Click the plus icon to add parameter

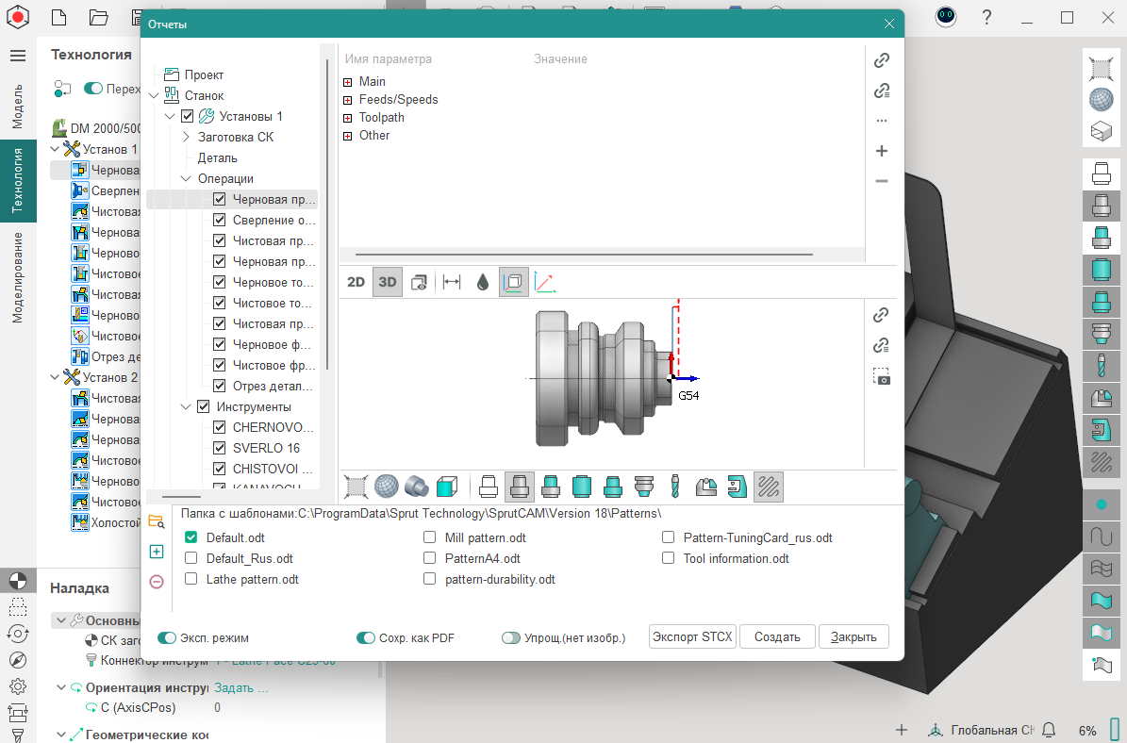pos(882,151)
